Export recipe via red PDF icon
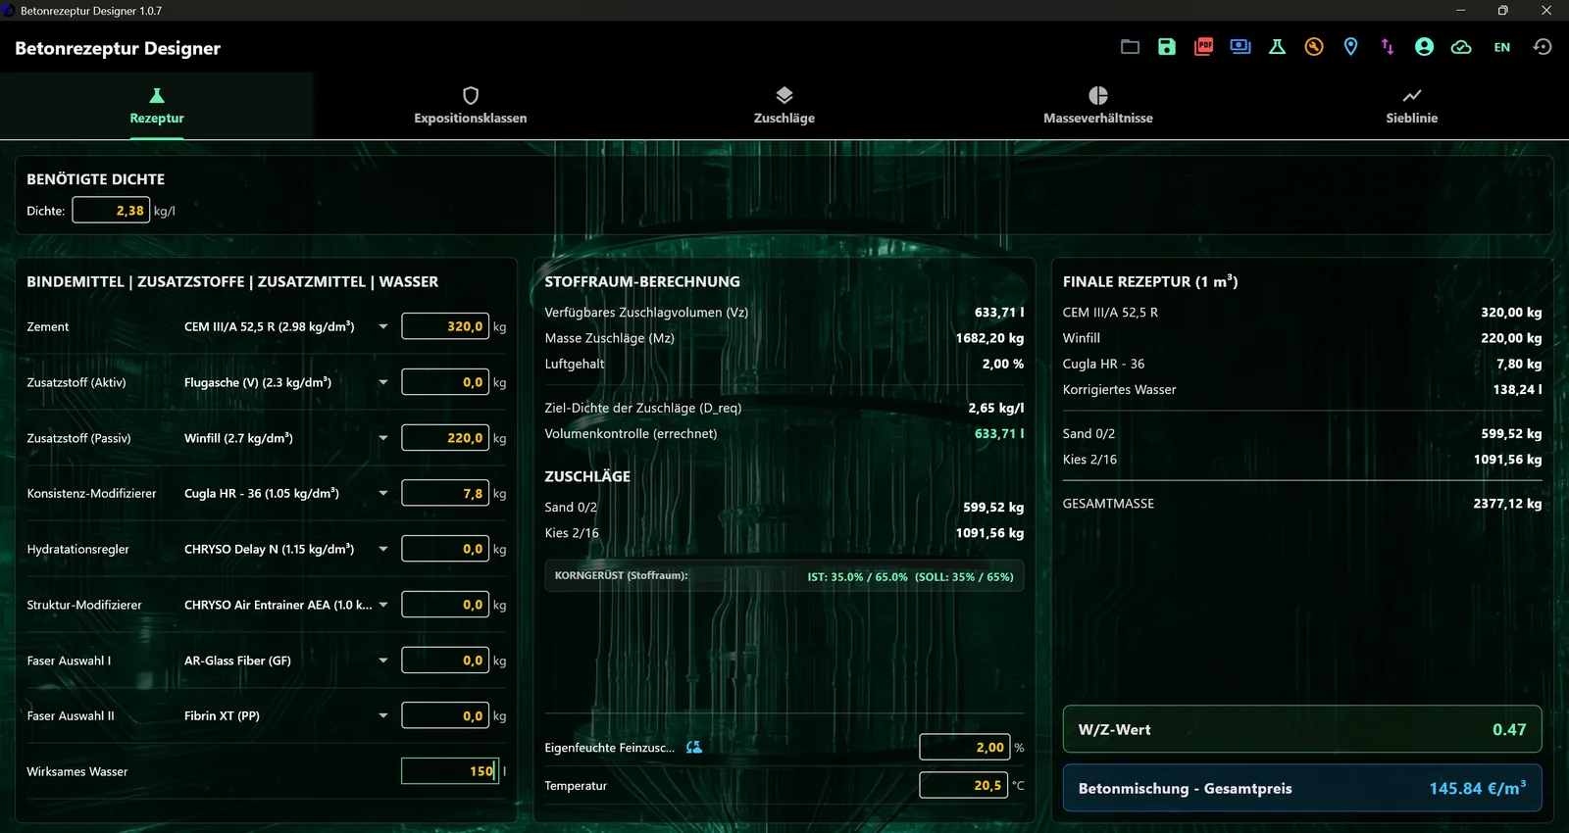Image resolution: width=1569 pixels, height=833 pixels. tap(1204, 47)
